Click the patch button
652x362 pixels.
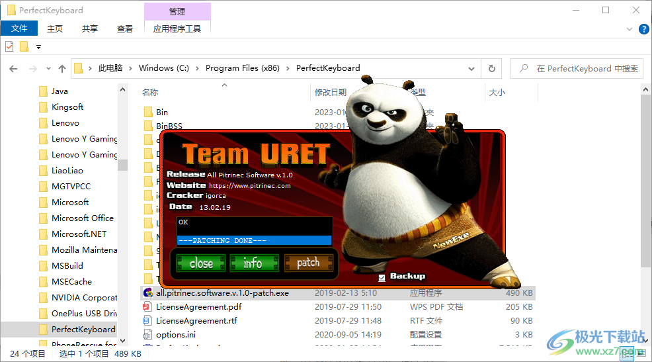pyautogui.click(x=309, y=263)
